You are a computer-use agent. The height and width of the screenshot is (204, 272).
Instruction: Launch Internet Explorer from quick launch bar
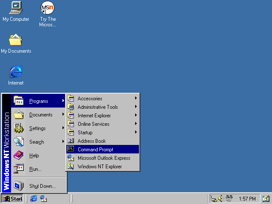tap(34, 198)
